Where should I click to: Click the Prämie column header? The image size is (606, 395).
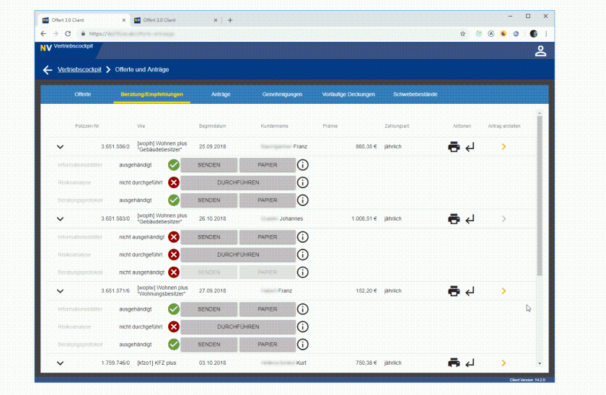(330, 126)
